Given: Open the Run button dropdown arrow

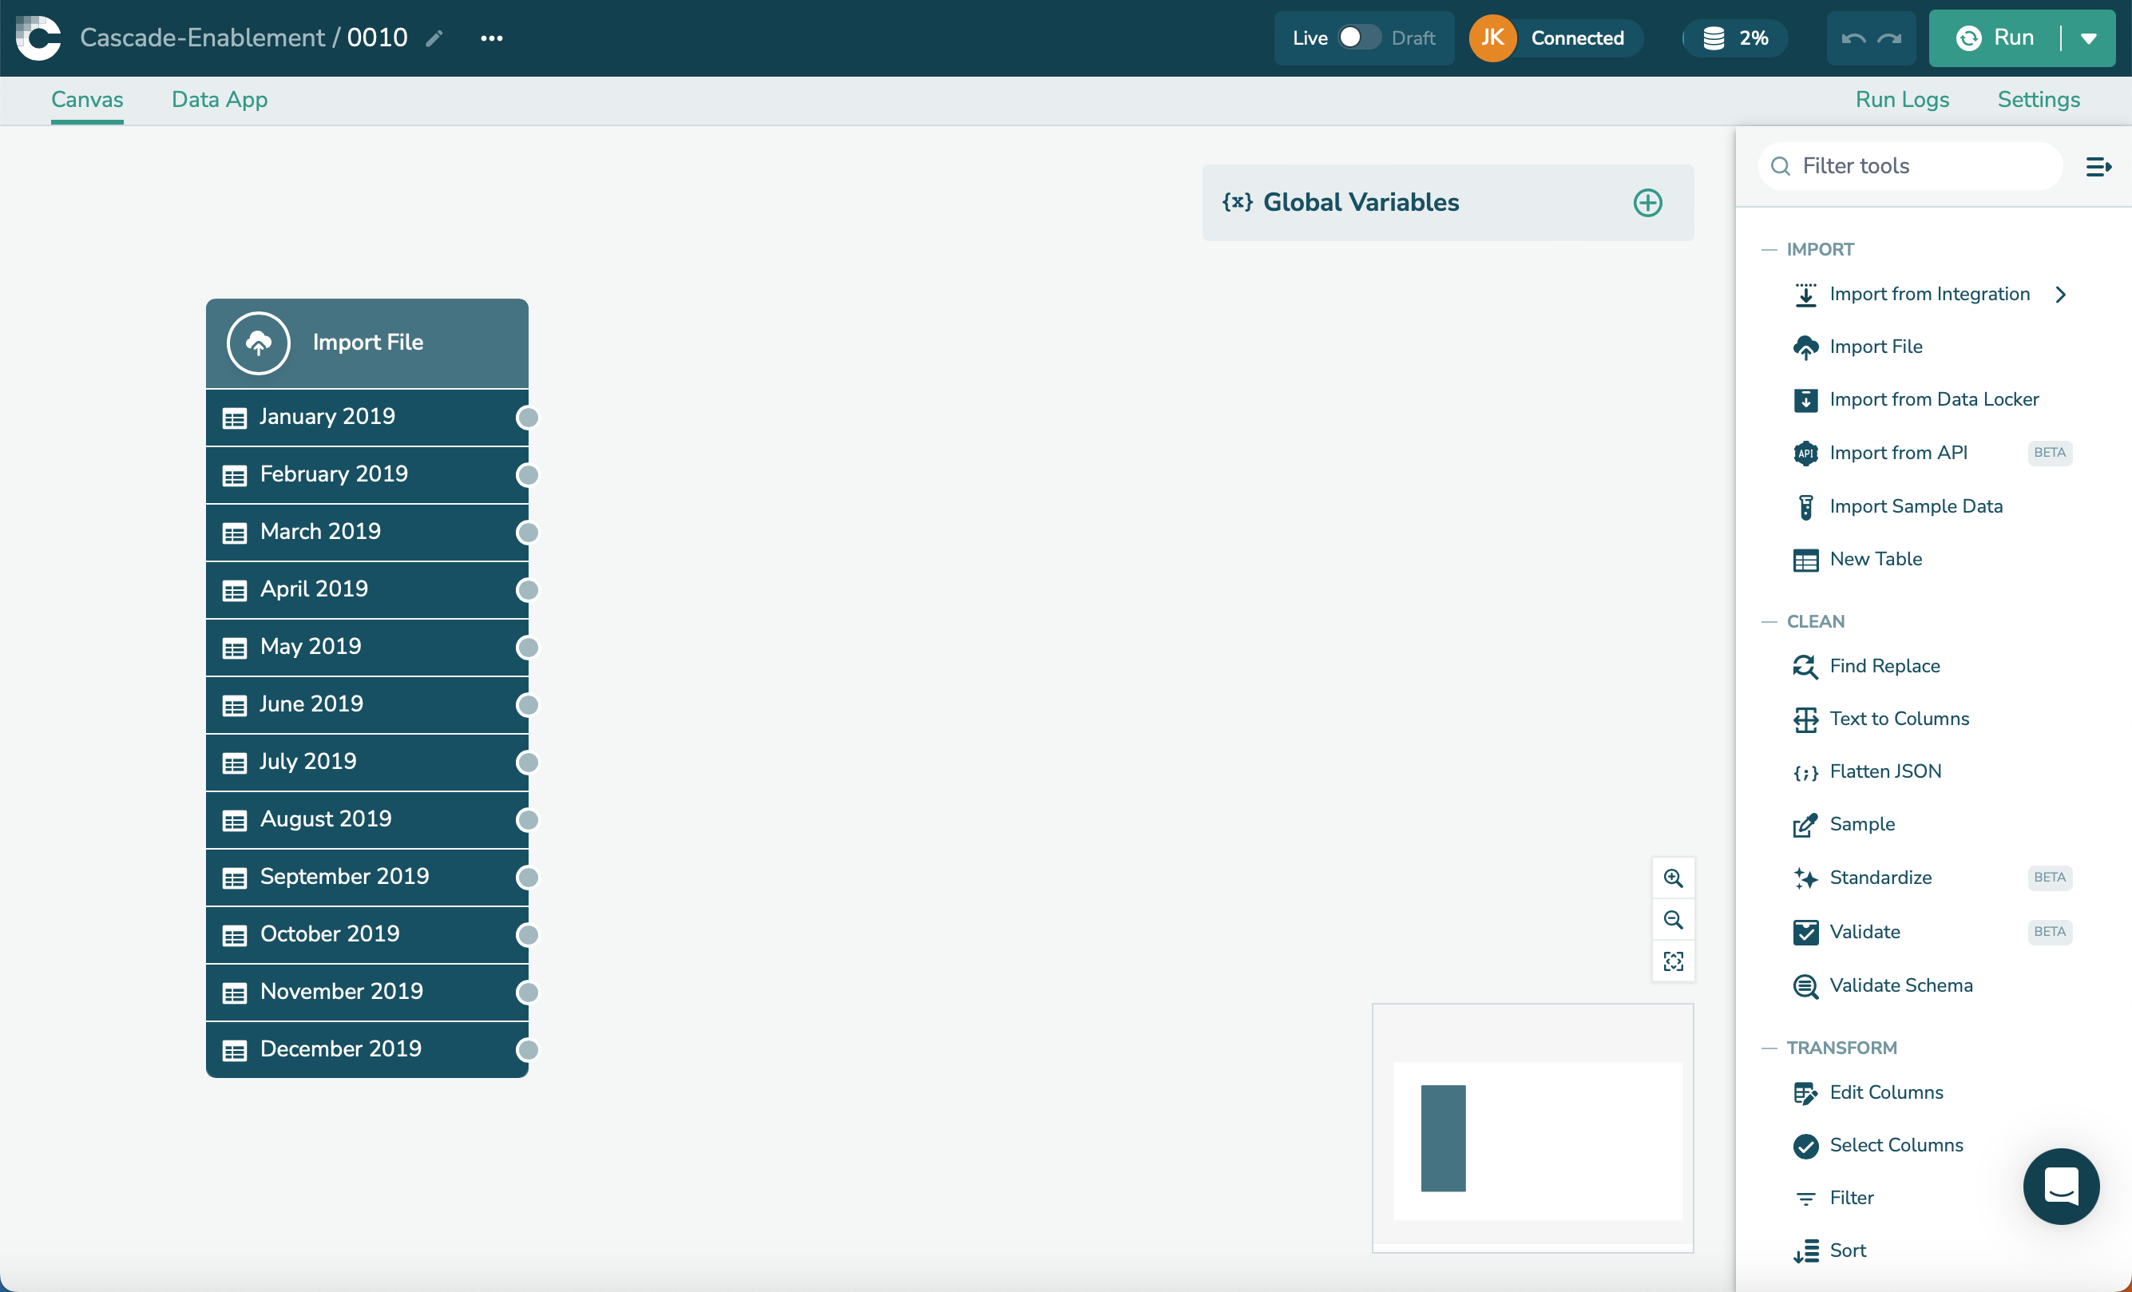Looking at the screenshot, I should pos(2088,38).
